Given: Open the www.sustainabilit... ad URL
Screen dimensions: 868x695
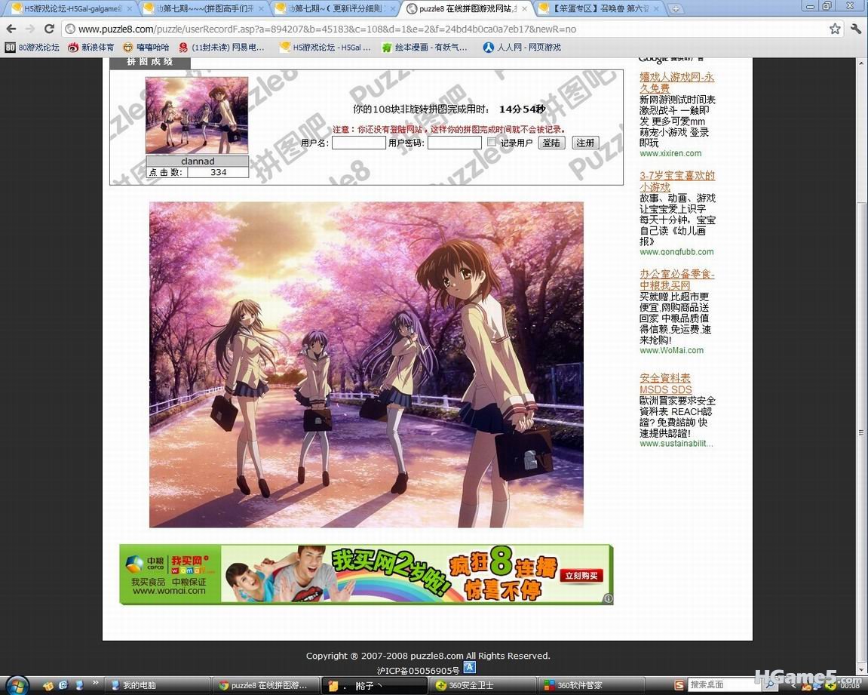Looking at the screenshot, I should [676, 444].
